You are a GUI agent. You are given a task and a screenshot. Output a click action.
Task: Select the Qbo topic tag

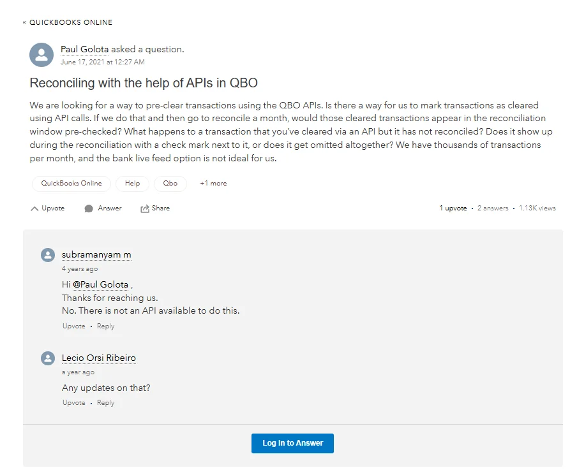[x=170, y=184]
